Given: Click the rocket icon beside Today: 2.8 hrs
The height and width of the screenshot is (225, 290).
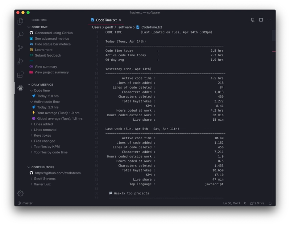Looking at the screenshot, I should 34,96.
